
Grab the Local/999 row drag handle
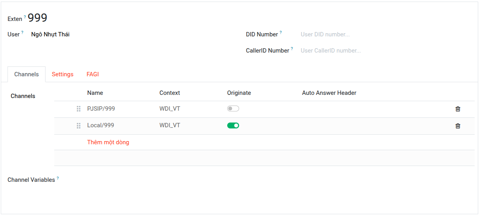[x=78, y=126]
